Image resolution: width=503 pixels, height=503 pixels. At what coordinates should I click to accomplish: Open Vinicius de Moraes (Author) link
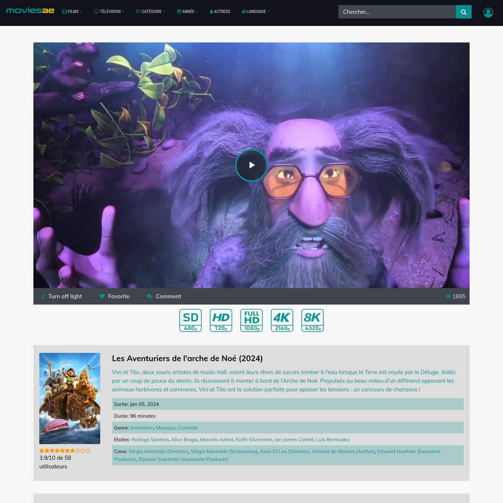tap(343, 451)
